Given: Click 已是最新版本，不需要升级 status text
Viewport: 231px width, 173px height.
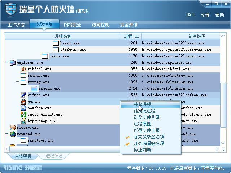Looking at the screenshot, I should (198, 168).
